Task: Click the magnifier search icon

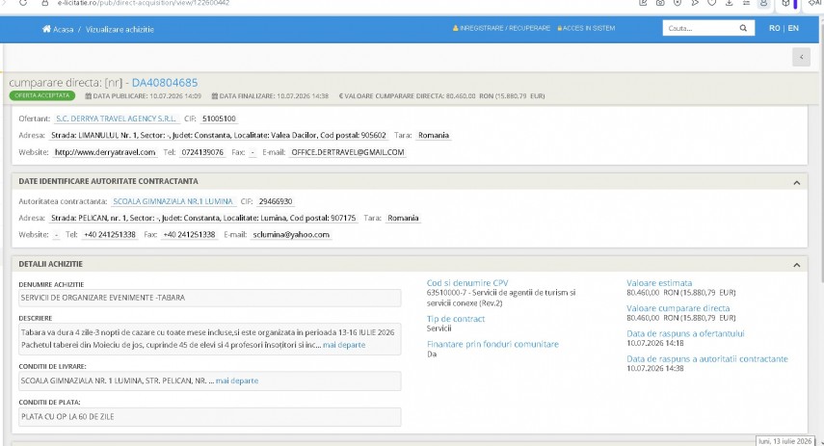Action: click(743, 28)
